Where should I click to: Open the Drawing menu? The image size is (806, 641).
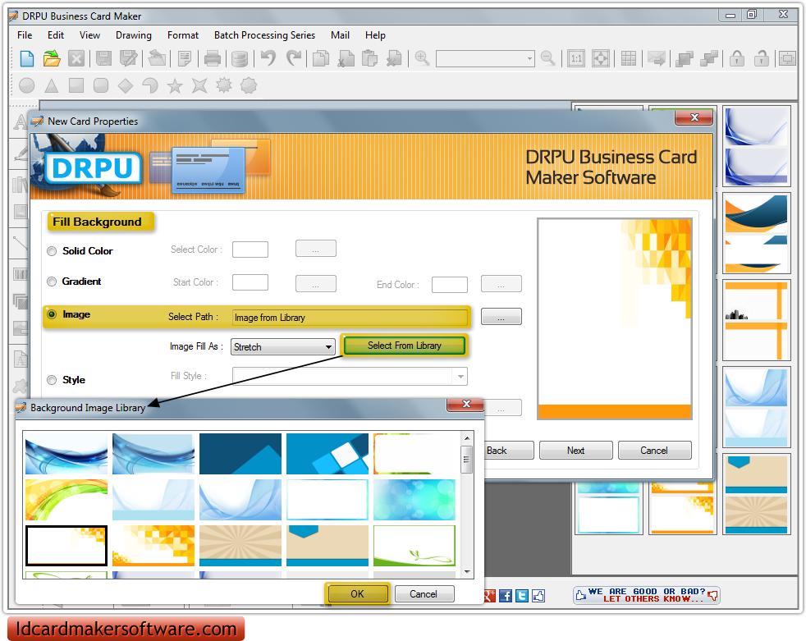133,35
